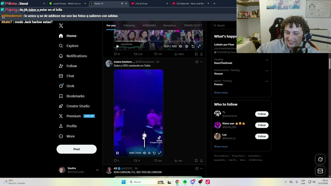Follow Klave san
The image size is (331, 186).
[262, 125]
